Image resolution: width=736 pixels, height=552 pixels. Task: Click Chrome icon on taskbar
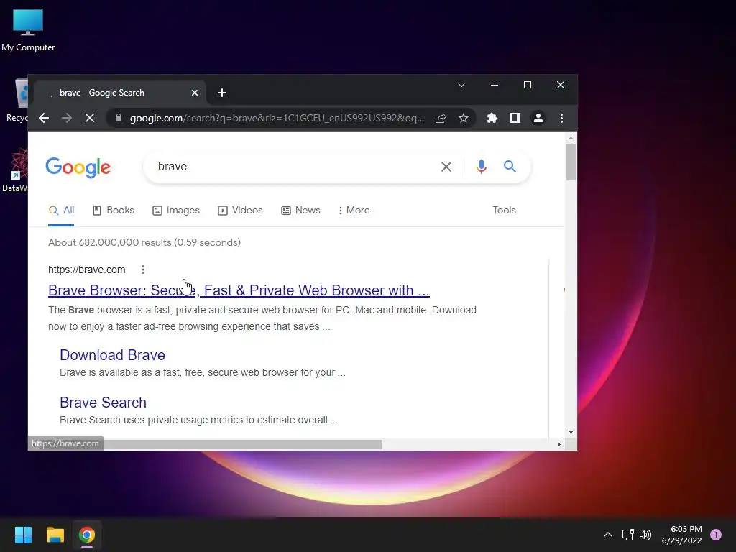pos(87,535)
